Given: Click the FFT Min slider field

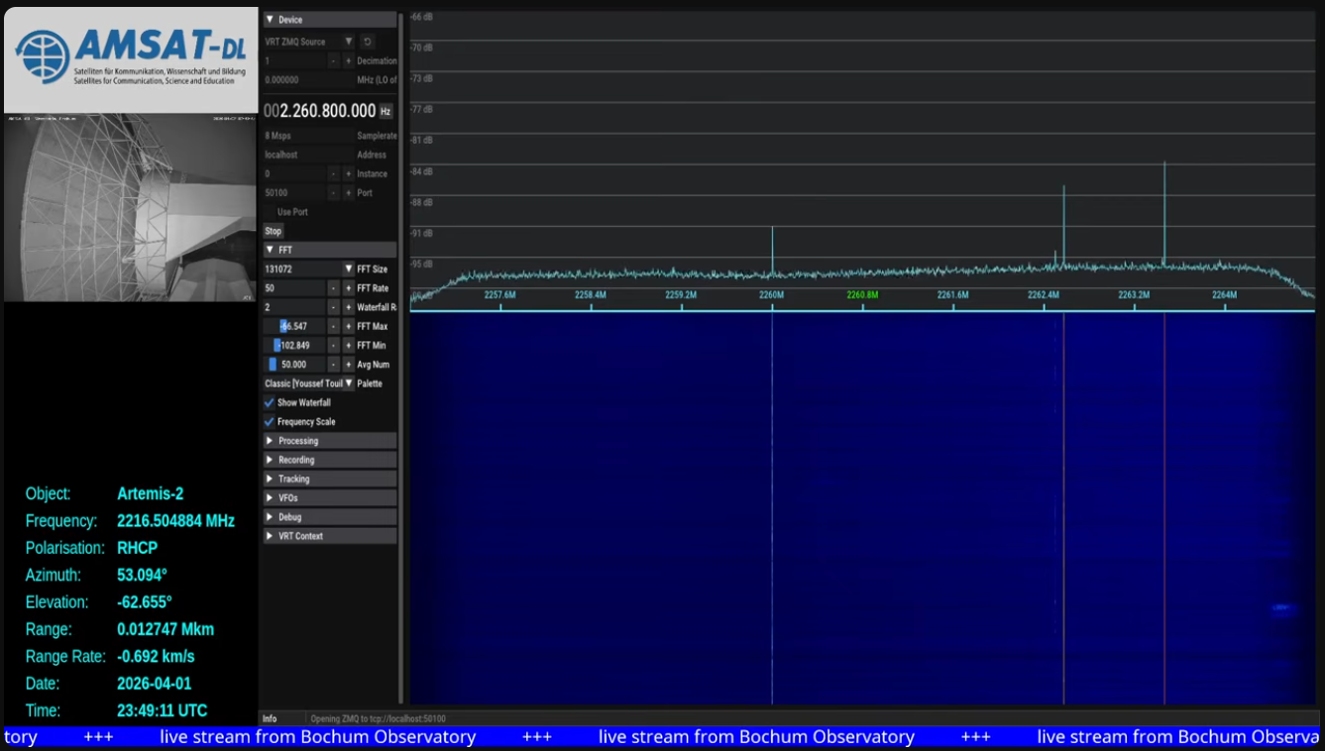Looking at the screenshot, I should [x=293, y=346].
